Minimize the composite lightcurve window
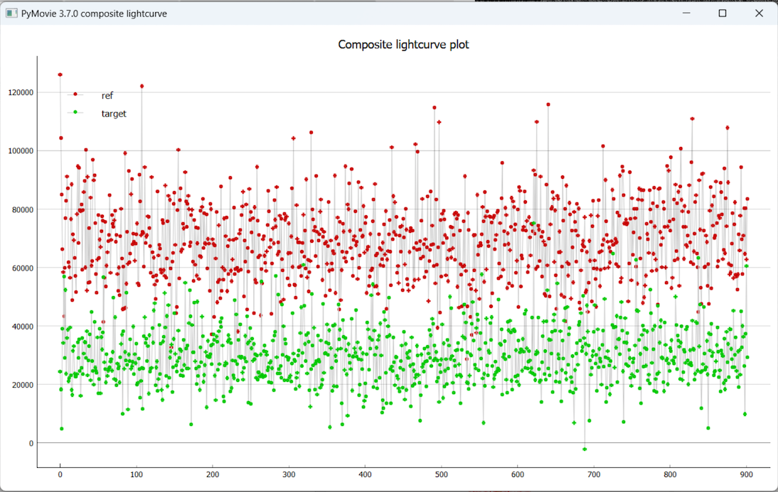This screenshot has width=778, height=492. pyautogui.click(x=686, y=13)
